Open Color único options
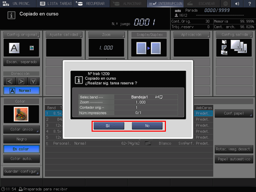The height and width of the screenshot is (192, 256). coord(22,130)
